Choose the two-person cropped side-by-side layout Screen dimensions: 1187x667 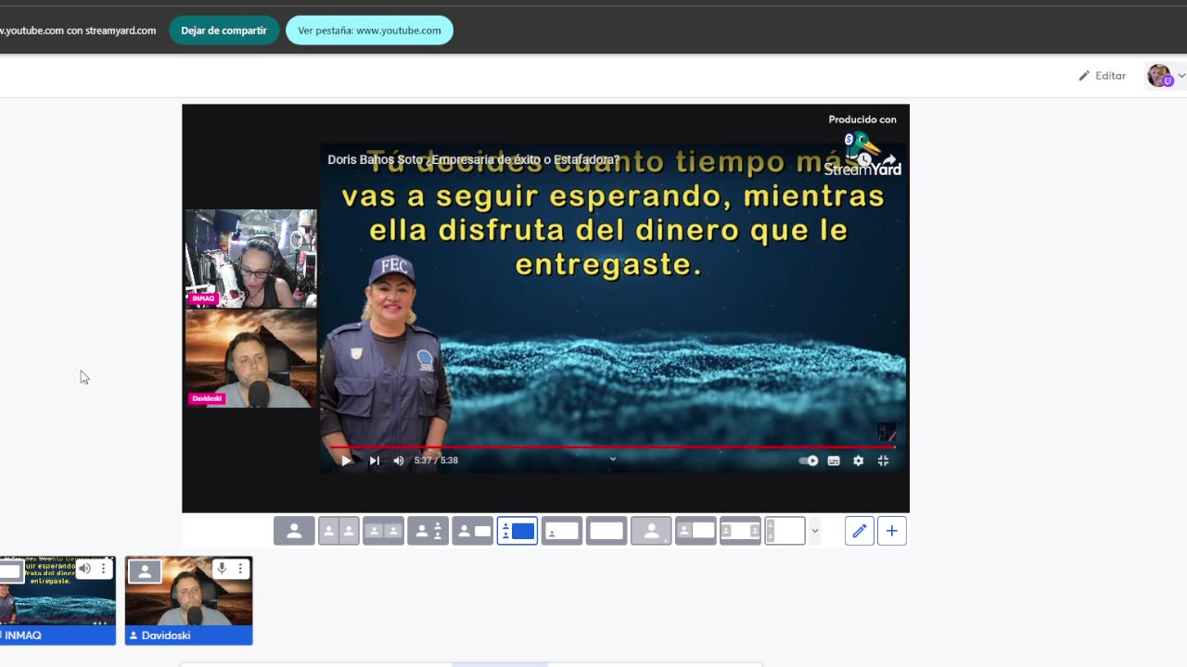(x=338, y=531)
